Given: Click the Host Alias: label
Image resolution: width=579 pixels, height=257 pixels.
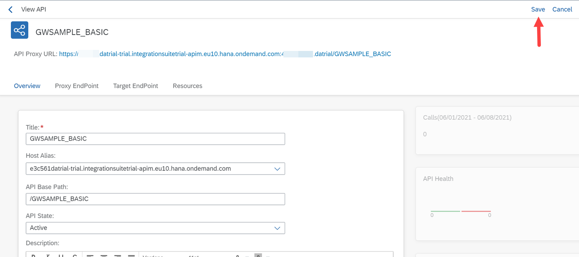Looking at the screenshot, I should [41, 155].
